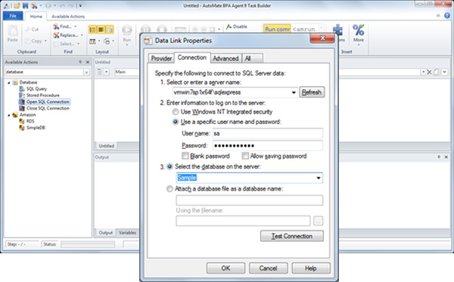This screenshot has height=282, width=454.
Task: Click window layout icon below yellow buttons
Action: 92,42
